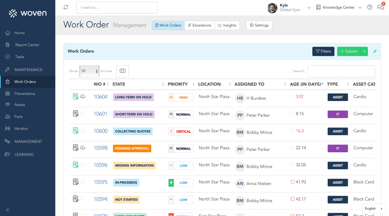Click the cloud icon in row 10598
This screenshot has height=216, width=389.
tap(83, 148)
